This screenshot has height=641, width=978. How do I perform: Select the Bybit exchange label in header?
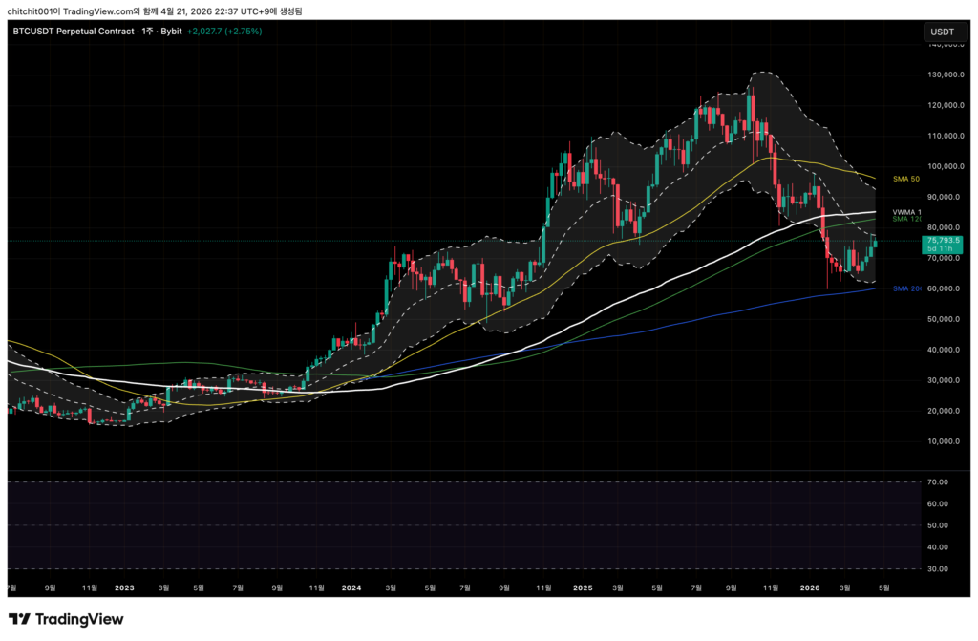pyautogui.click(x=171, y=32)
